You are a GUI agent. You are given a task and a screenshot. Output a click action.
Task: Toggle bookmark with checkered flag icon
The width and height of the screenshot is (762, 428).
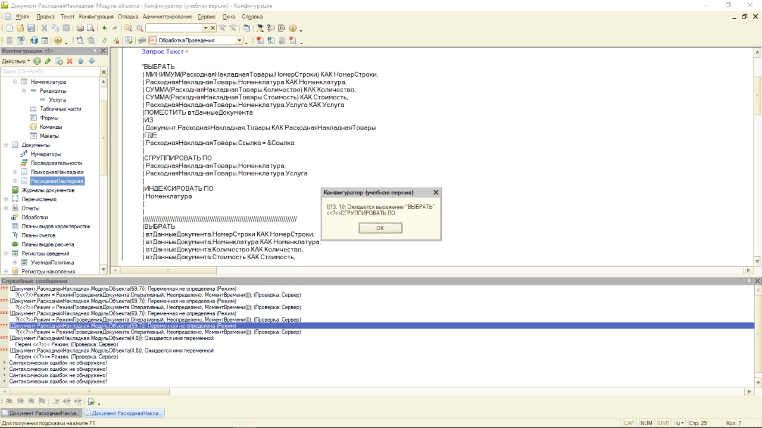(x=9, y=402)
